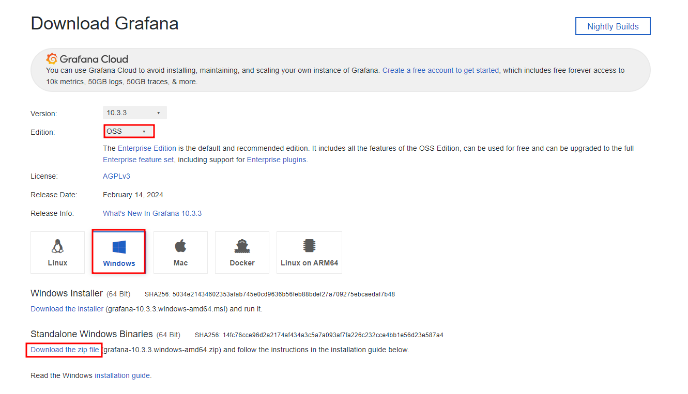The height and width of the screenshot is (394, 688).
Task: Click the Standalone Windows Binaries heading
Action: coord(91,334)
